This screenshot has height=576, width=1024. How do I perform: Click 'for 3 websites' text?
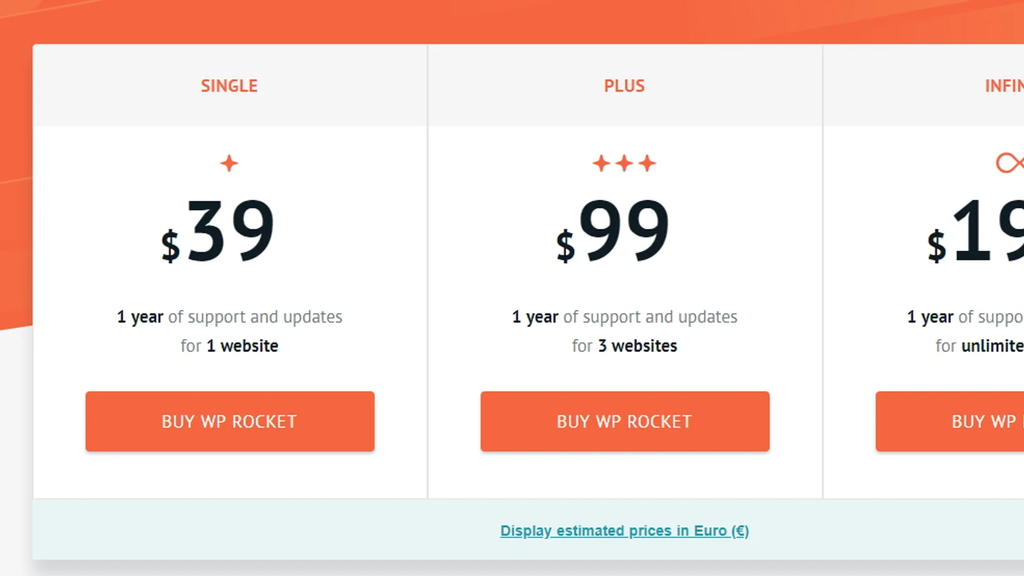pos(625,346)
